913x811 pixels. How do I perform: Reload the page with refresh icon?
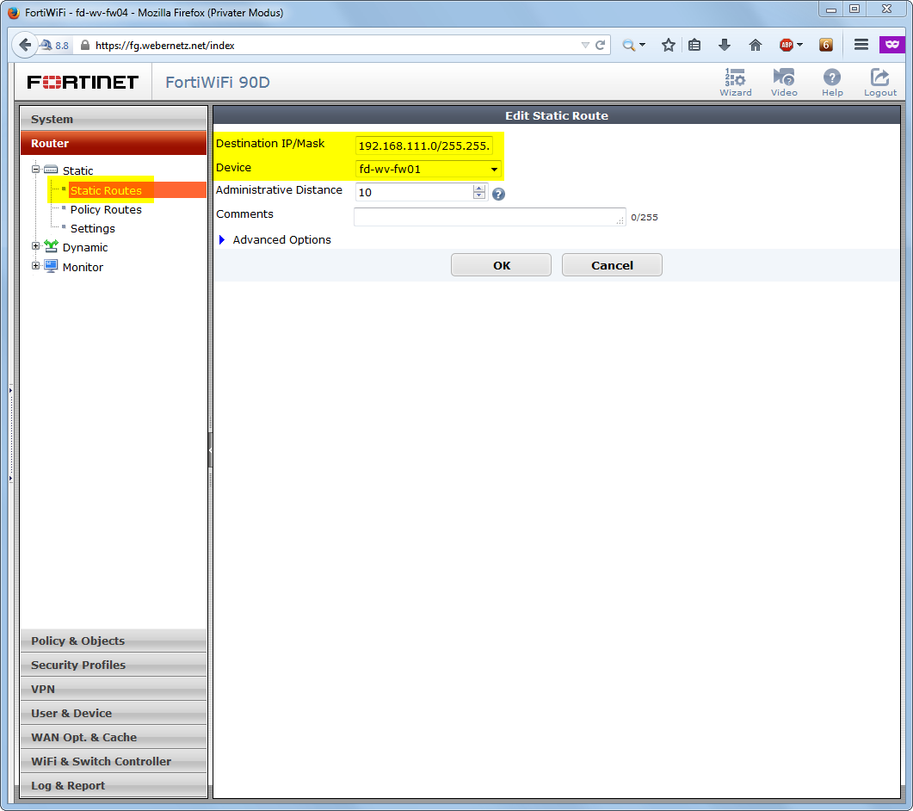[601, 45]
